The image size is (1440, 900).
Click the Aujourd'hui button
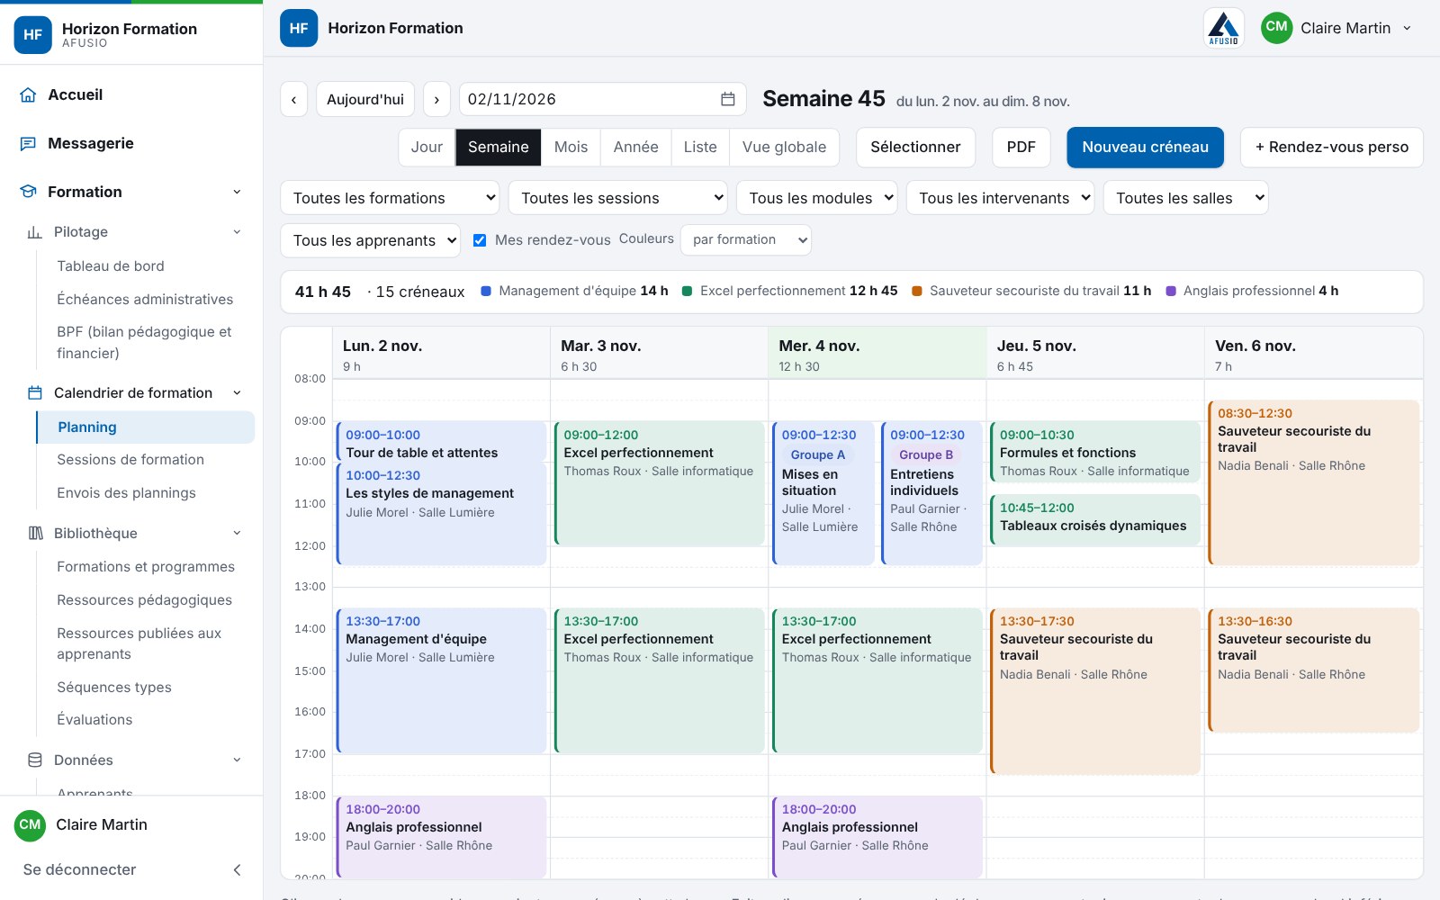coord(365,99)
